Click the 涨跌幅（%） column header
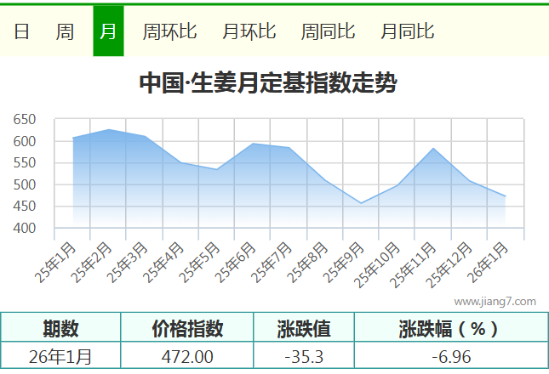The width and height of the screenshot is (549, 374). [x=450, y=328]
